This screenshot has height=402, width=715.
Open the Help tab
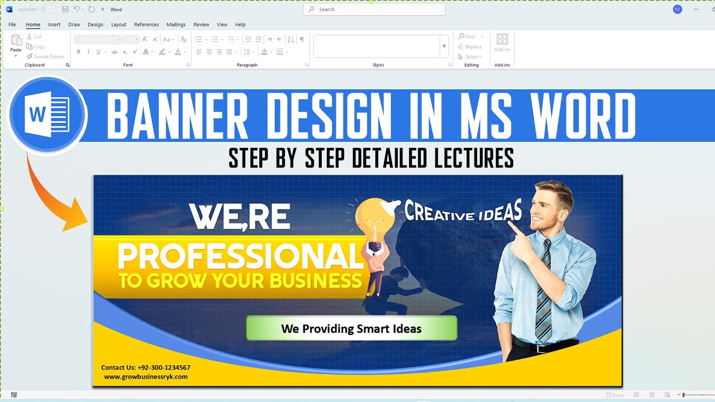(x=240, y=25)
